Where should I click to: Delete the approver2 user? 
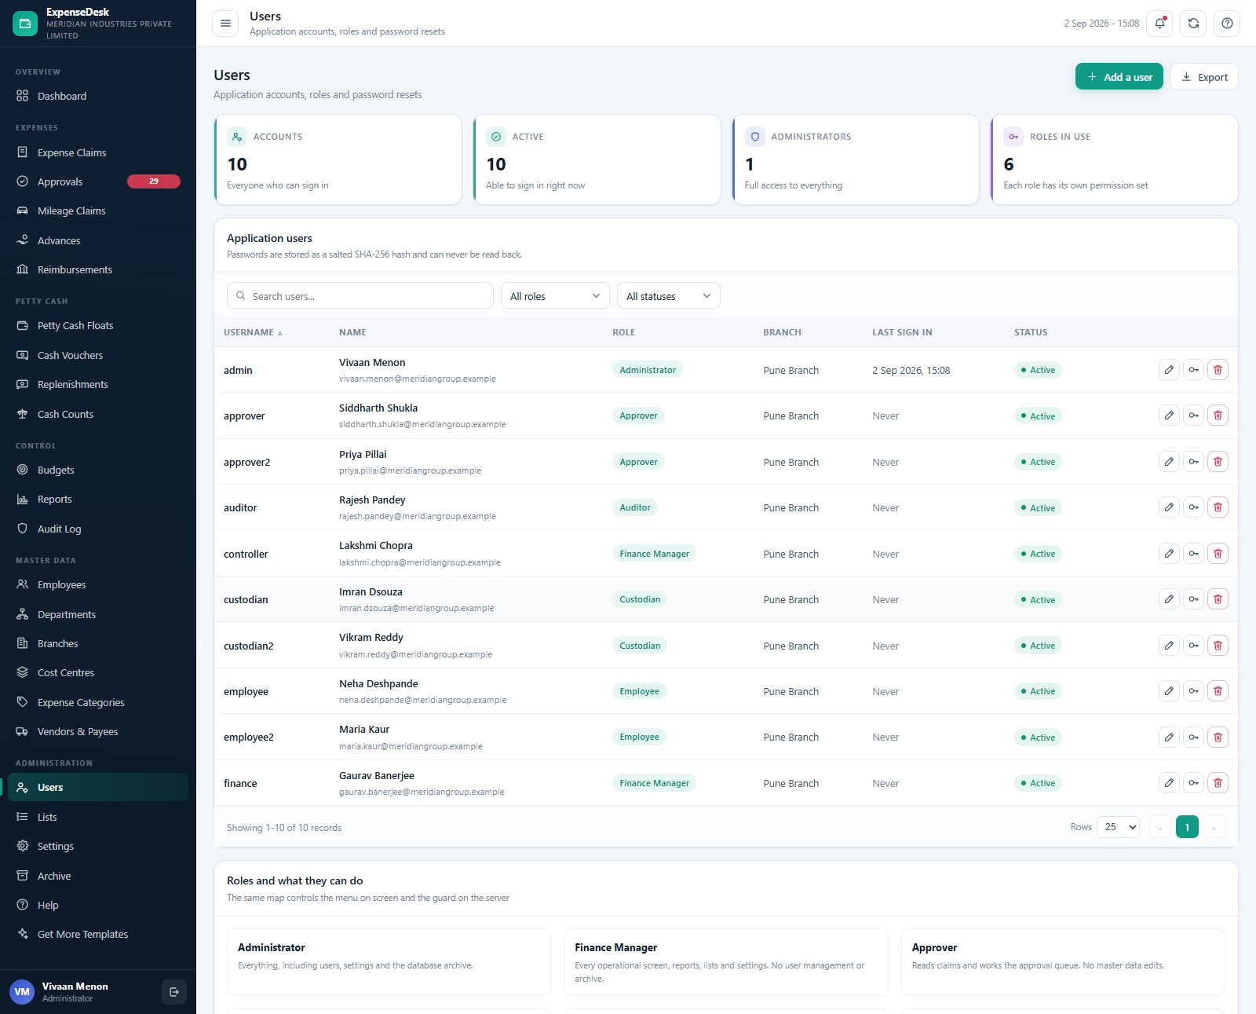[x=1218, y=462]
